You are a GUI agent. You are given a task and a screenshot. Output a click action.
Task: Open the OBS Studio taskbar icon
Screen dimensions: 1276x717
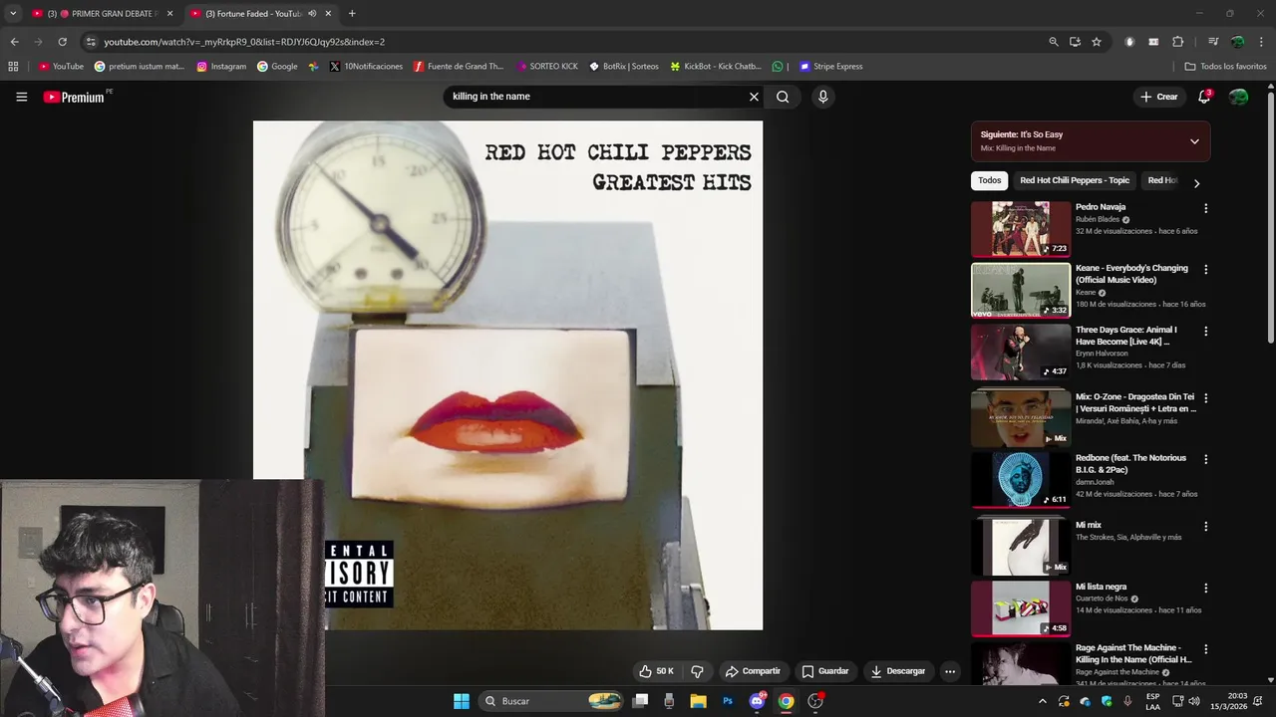click(815, 701)
